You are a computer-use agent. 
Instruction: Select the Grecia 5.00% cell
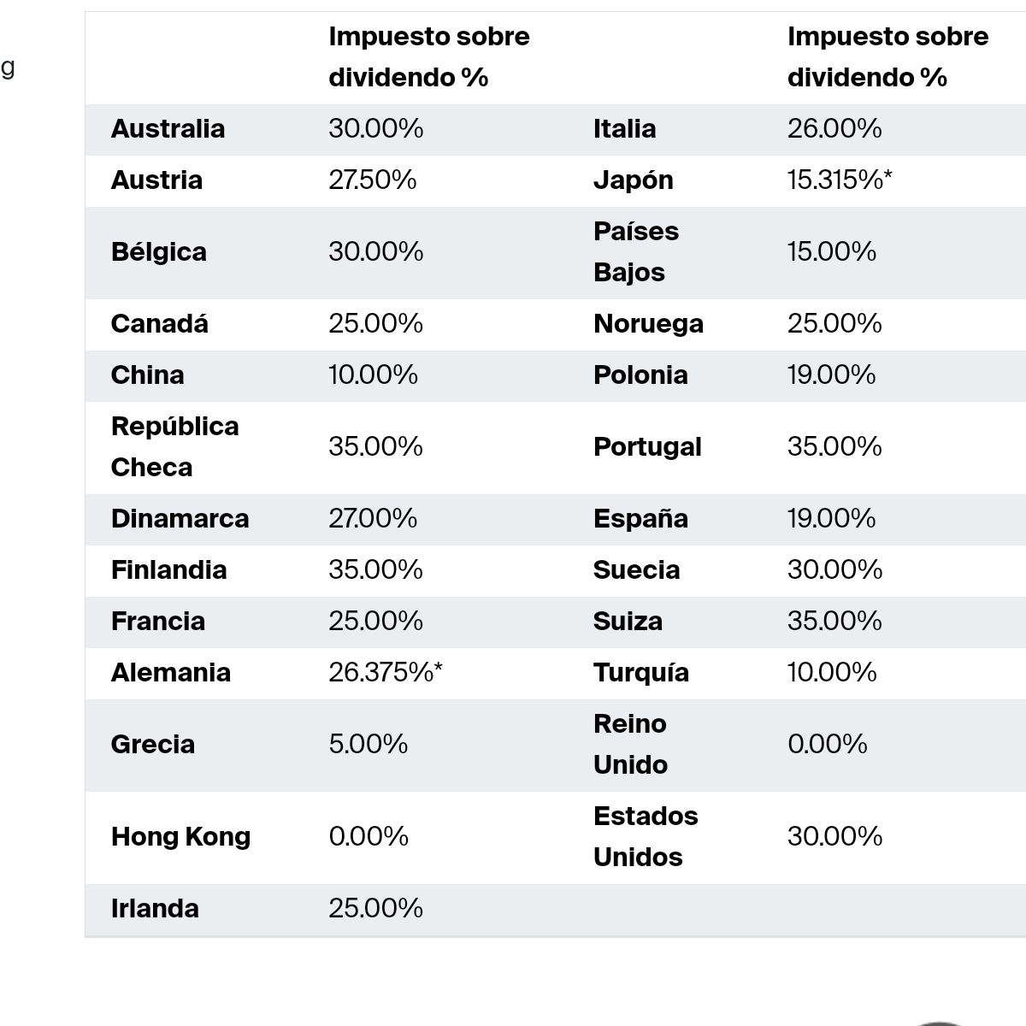click(x=368, y=745)
